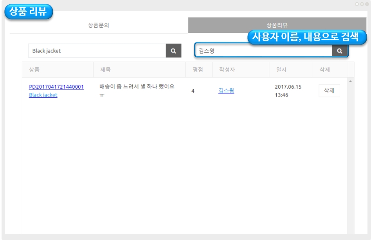Click the magnifier button beside 김스윙 field
This screenshot has width=371, height=240.
[339, 51]
